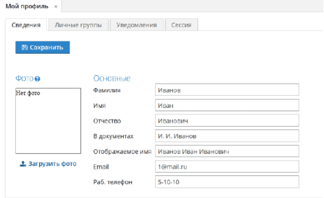This screenshot has height=198, width=324.
Task: Click the Имя label
Action: tap(100, 105)
